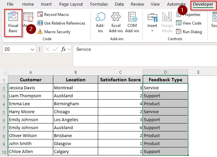Select the Liam Thompson cell
The width and height of the screenshot is (217, 157).
[x=31, y=96]
